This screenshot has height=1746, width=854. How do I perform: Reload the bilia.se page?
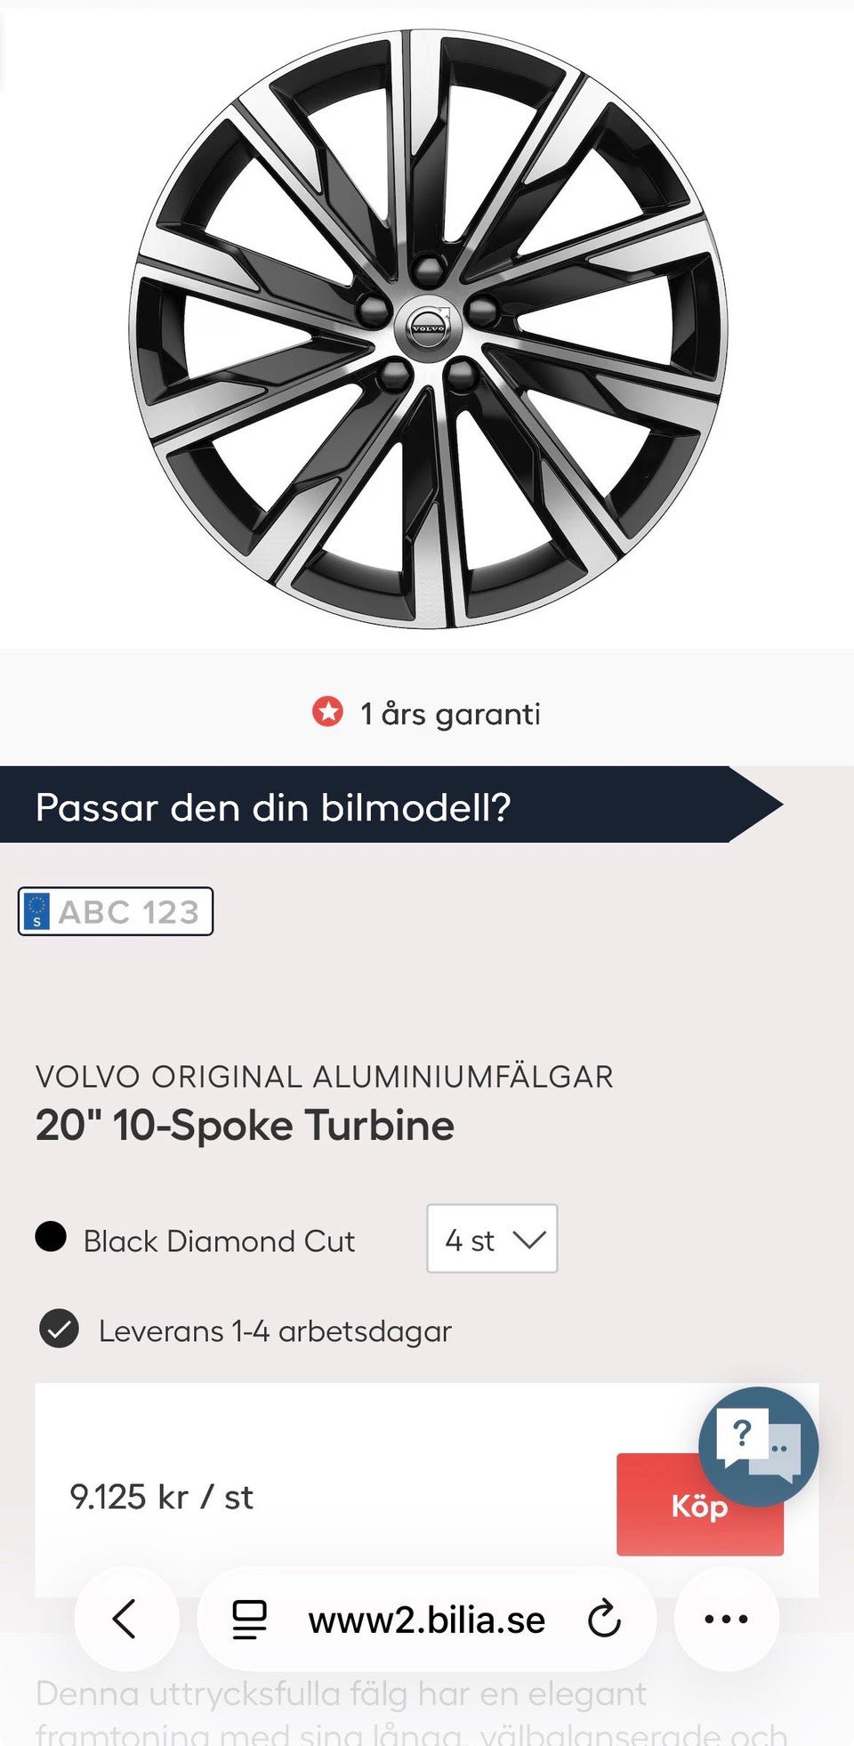pos(604,1619)
